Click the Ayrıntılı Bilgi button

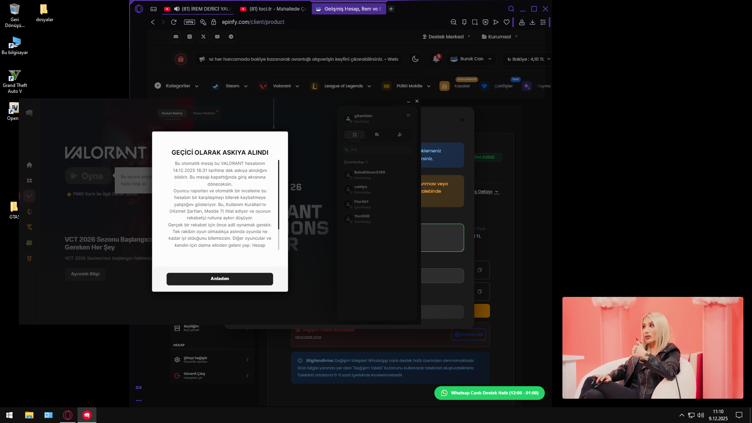(x=85, y=274)
